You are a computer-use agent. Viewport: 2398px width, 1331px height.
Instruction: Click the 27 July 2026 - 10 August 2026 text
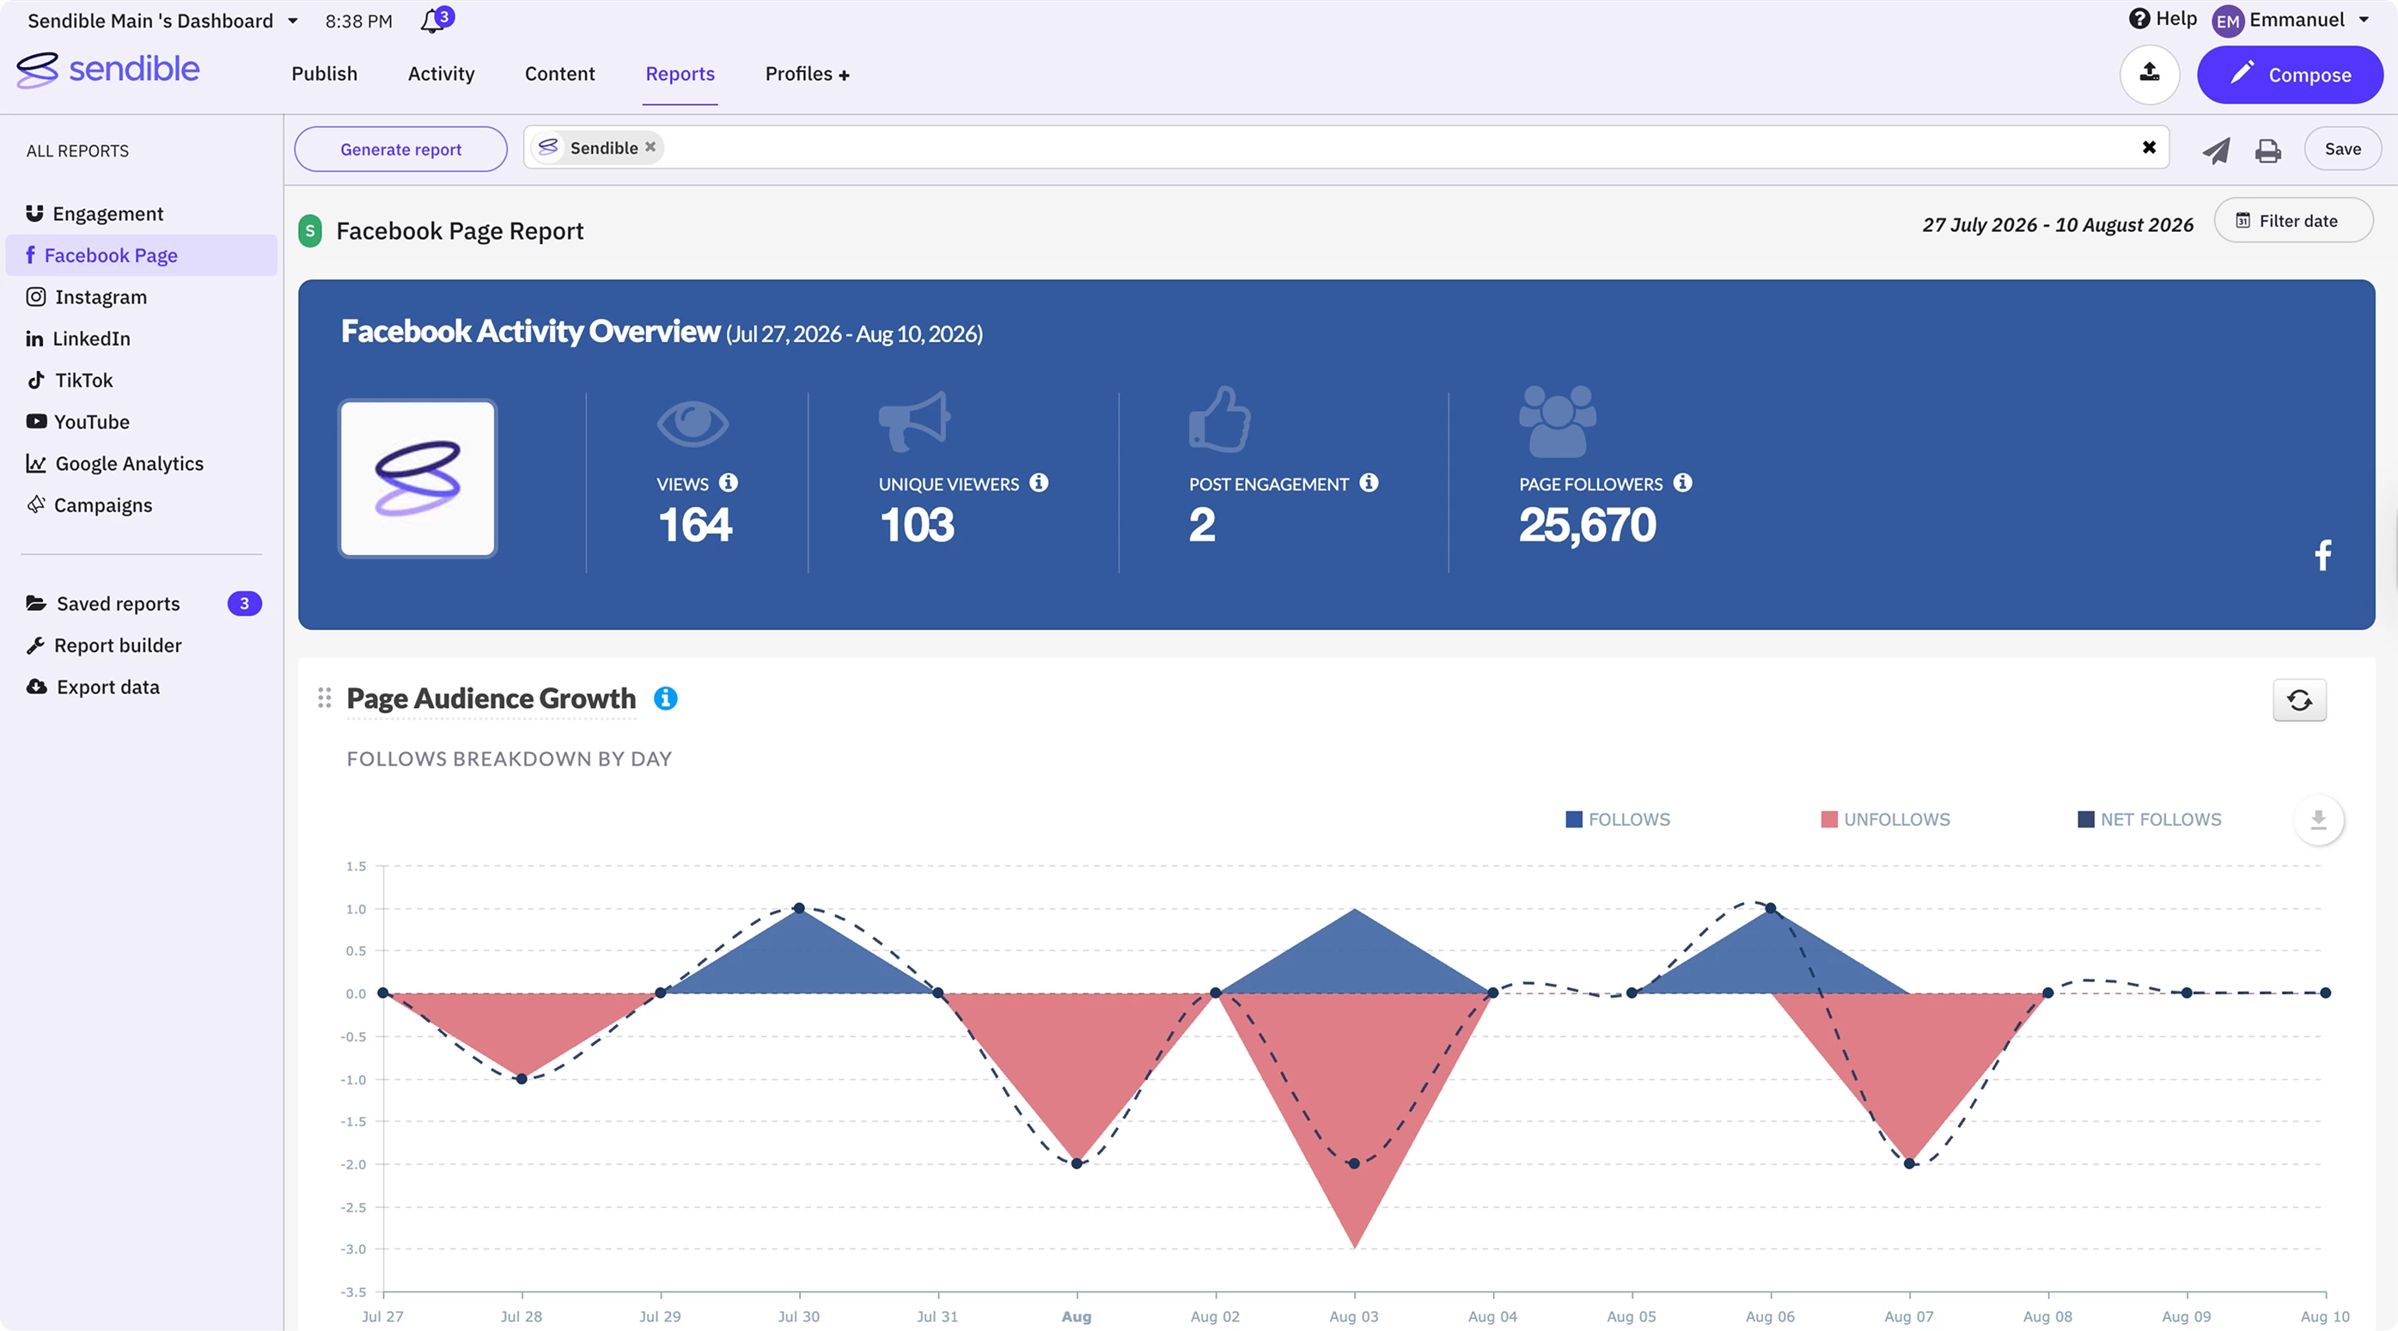[x=2057, y=225]
